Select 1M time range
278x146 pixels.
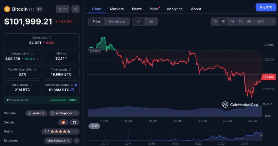(x=232, y=21)
